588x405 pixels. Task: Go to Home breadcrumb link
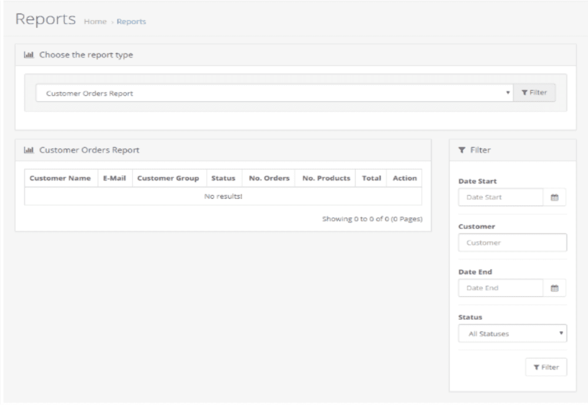point(95,22)
